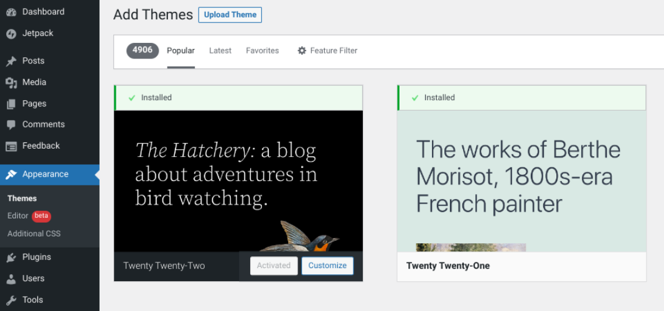Click the 4906 theme count badge
The width and height of the screenshot is (664, 311).
point(143,50)
